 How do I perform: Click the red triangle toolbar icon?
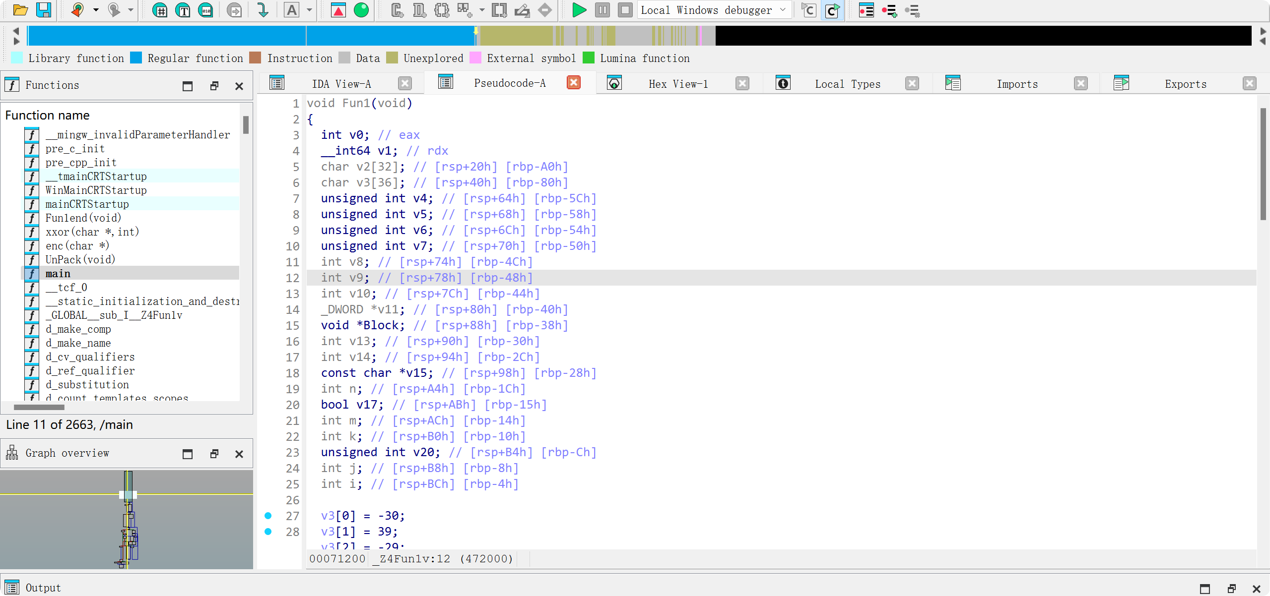338,10
